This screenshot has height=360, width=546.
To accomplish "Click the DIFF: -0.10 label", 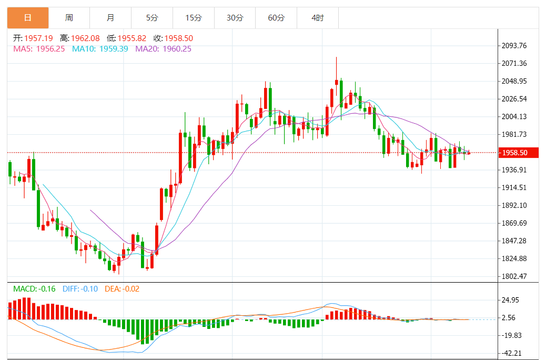I will coord(80,289).
